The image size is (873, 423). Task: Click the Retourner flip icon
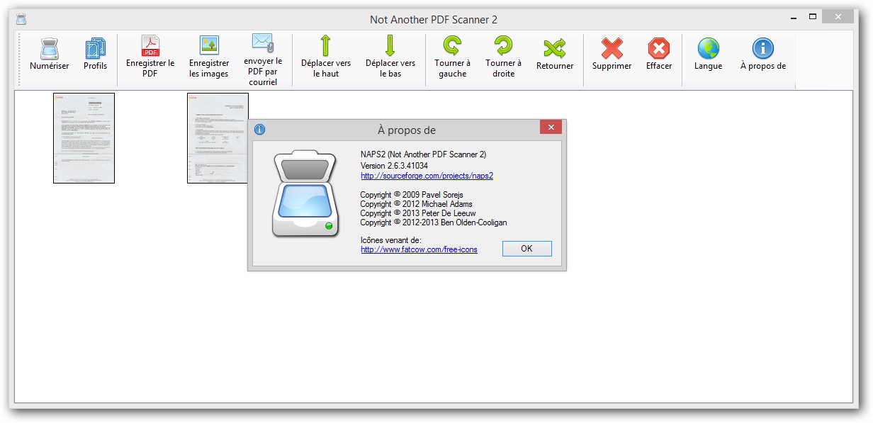coord(555,49)
